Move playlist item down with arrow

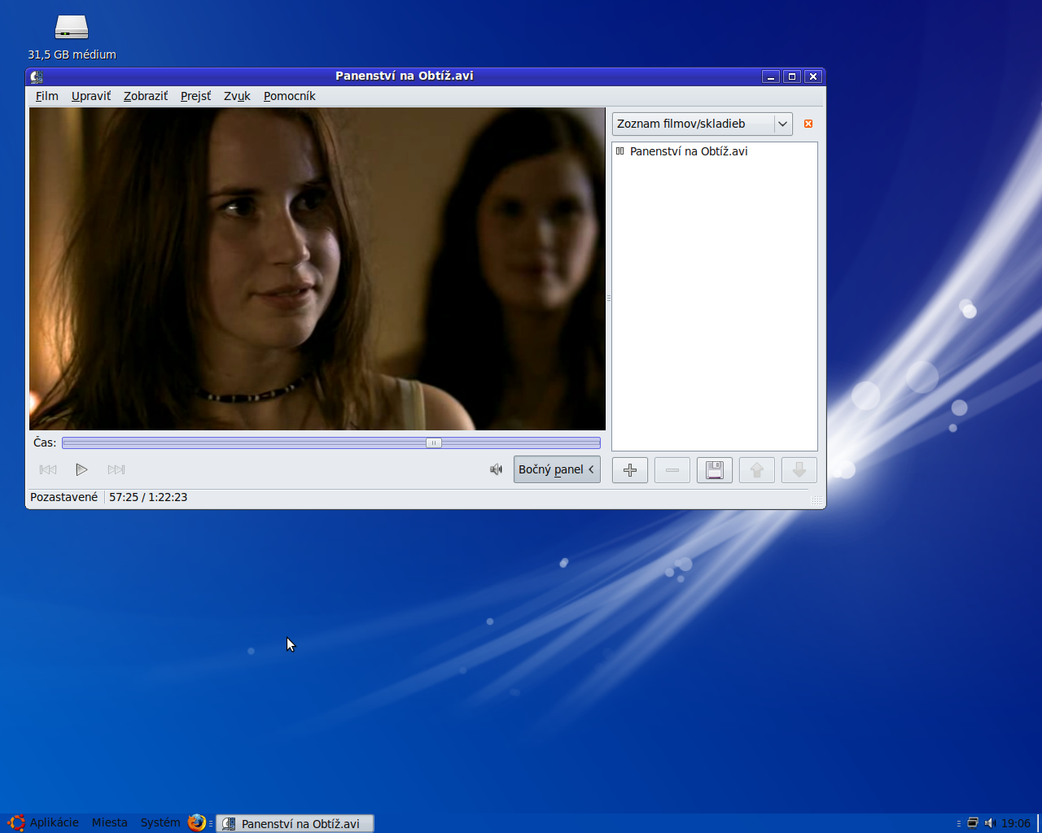[799, 470]
